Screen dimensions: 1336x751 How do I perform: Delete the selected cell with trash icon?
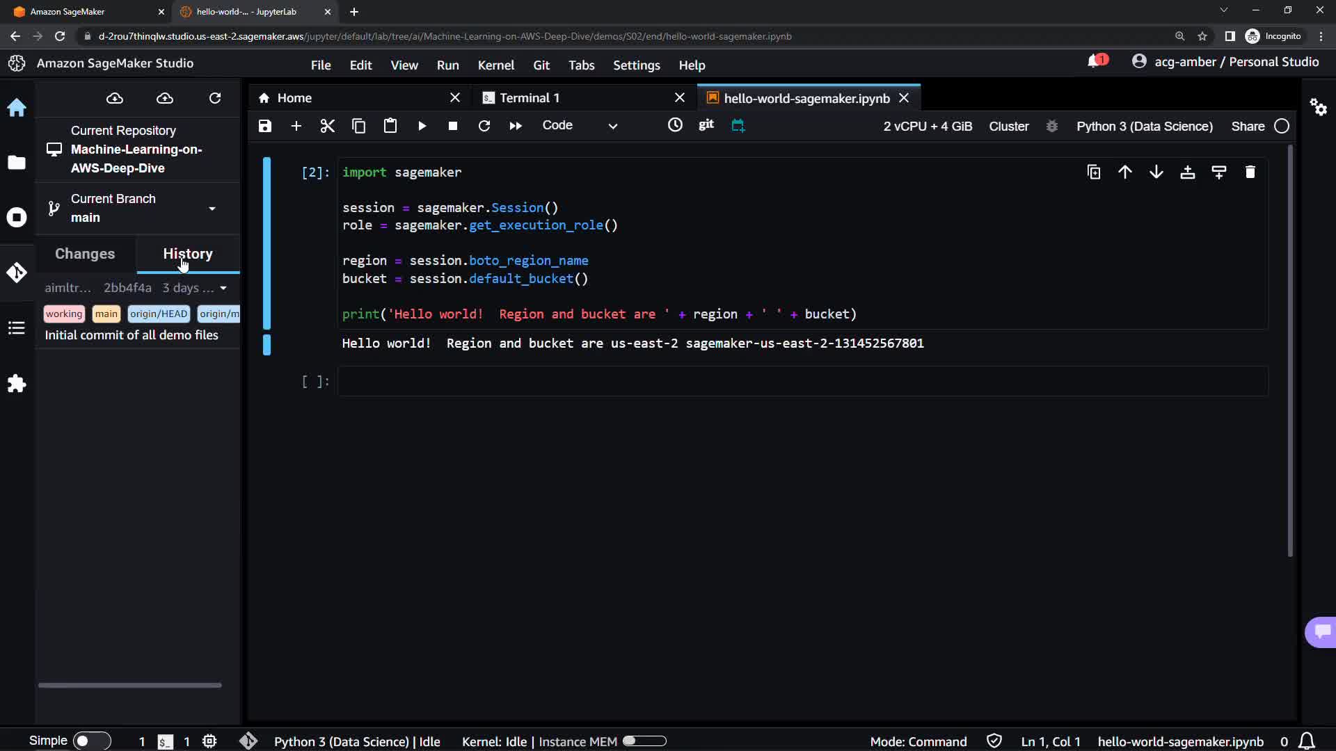(x=1250, y=172)
